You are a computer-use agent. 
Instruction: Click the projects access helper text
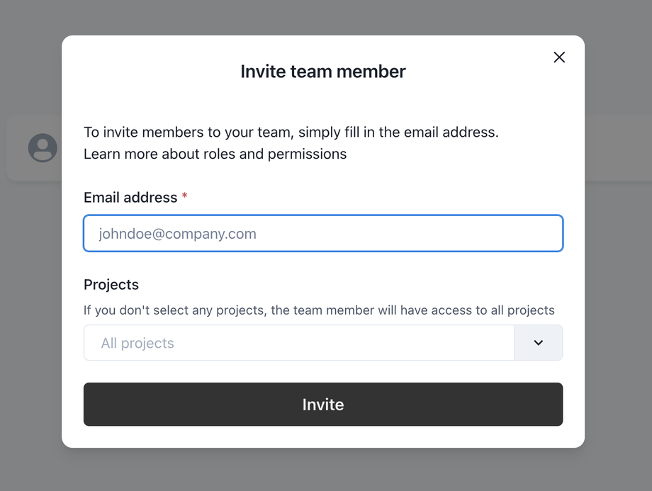pos(319,310)
